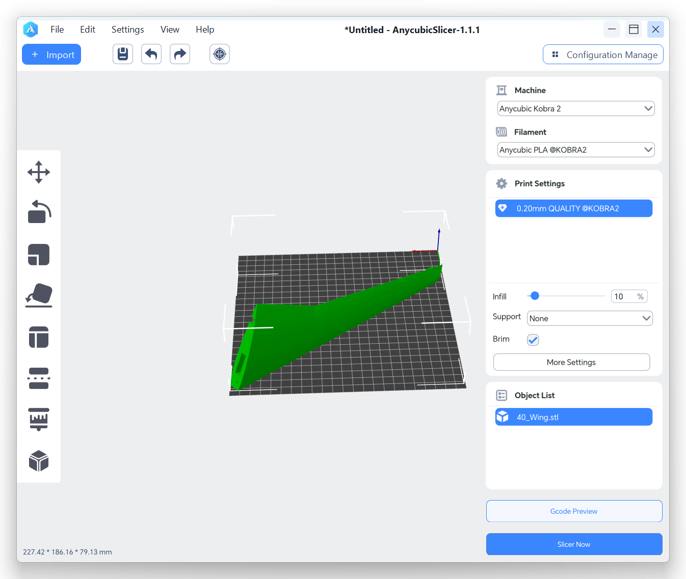
Task: Open the View menu
Action: point(170,30)
